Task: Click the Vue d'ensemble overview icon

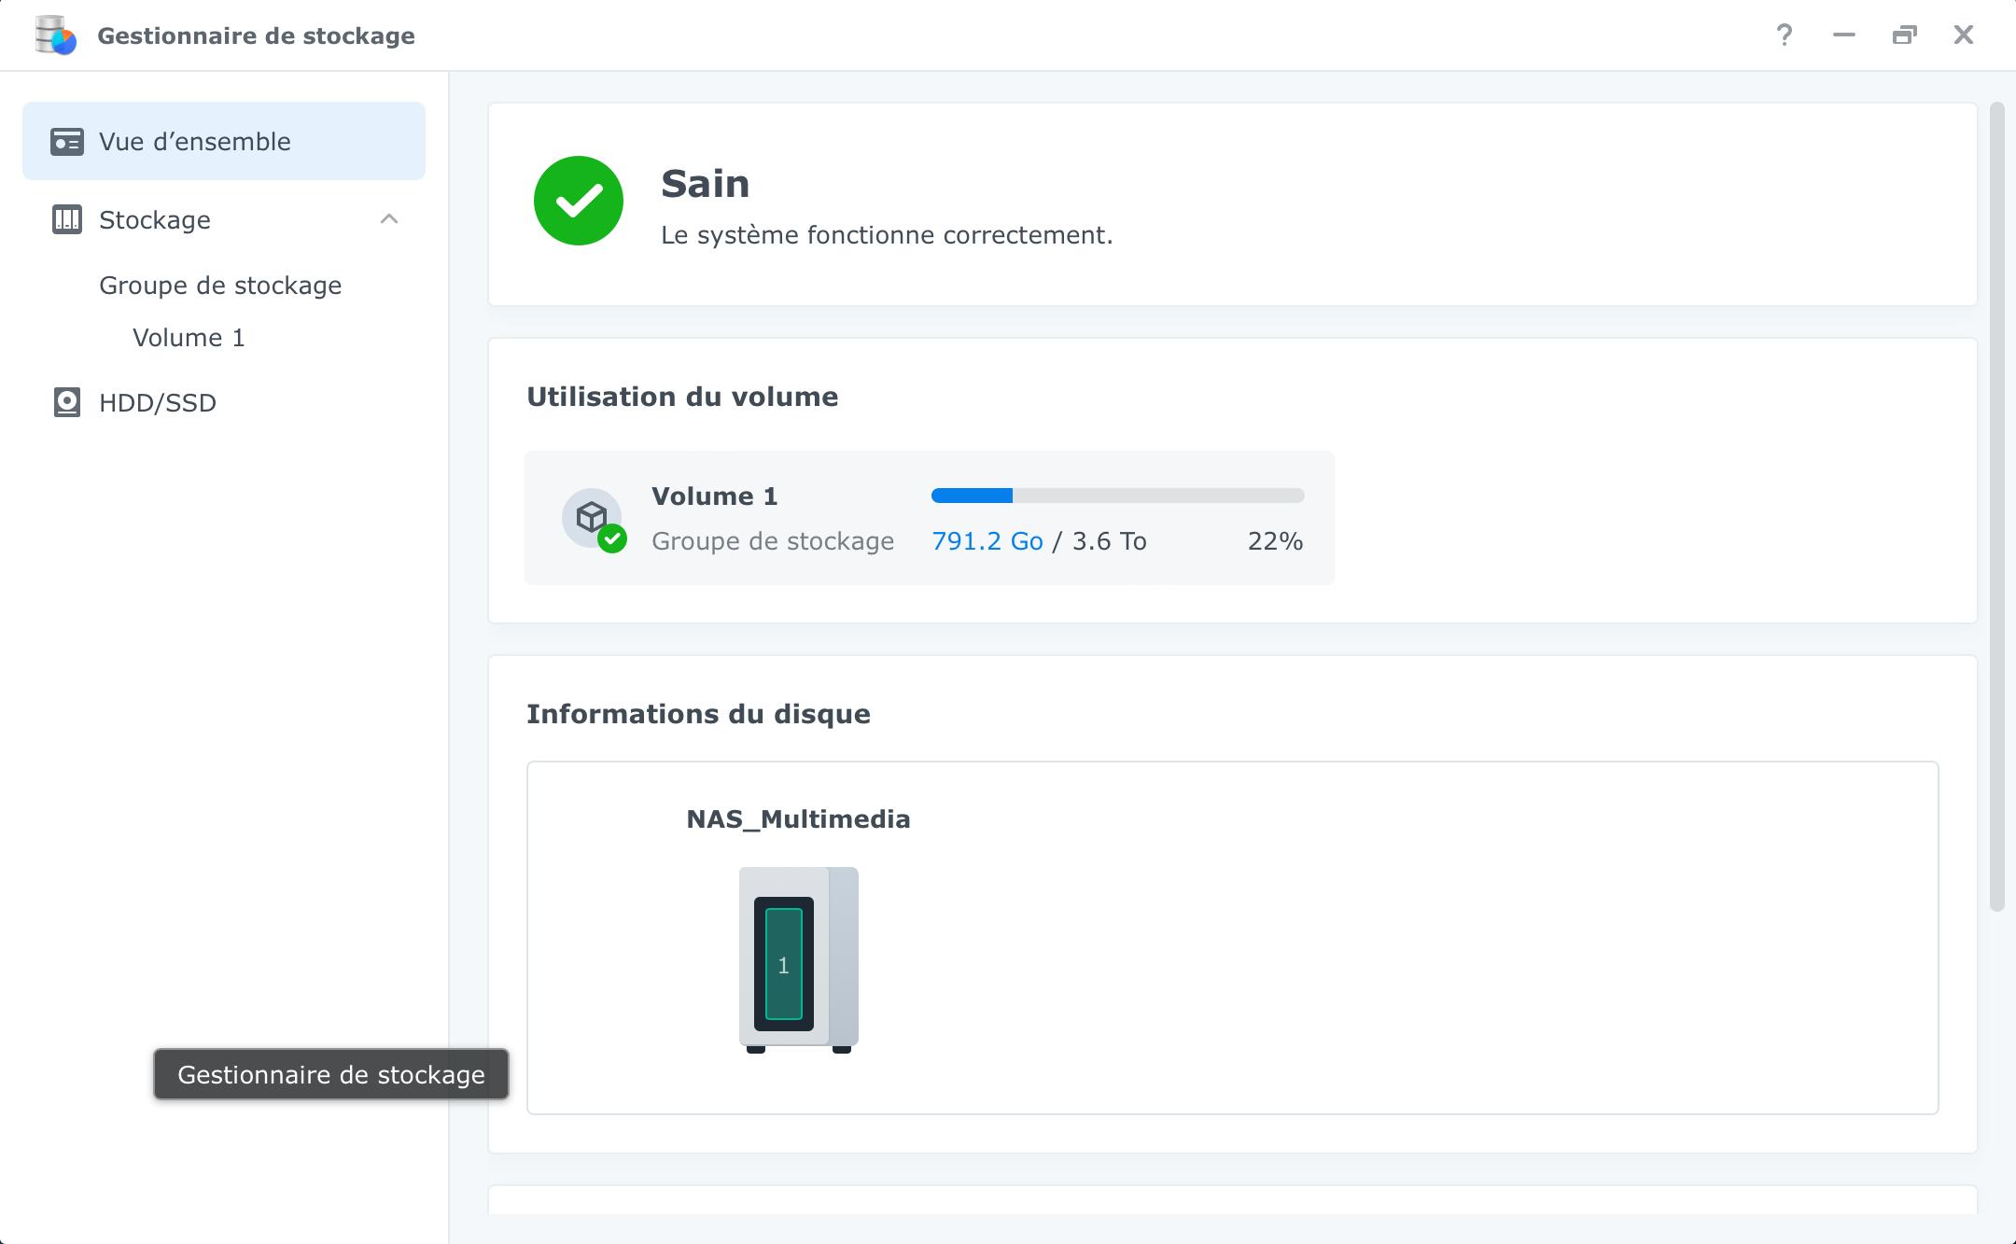Action: click(x=66, y=142)
